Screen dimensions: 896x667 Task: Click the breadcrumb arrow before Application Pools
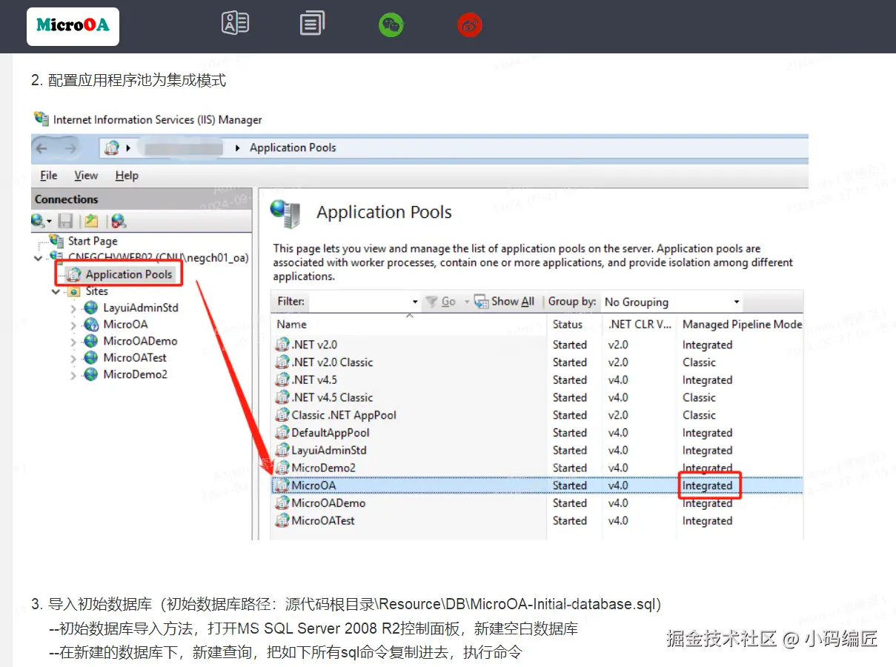(x=238, y=147)
